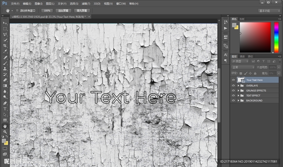
Task: Hide the Your Text Here layer
Action: coord(233,80)
